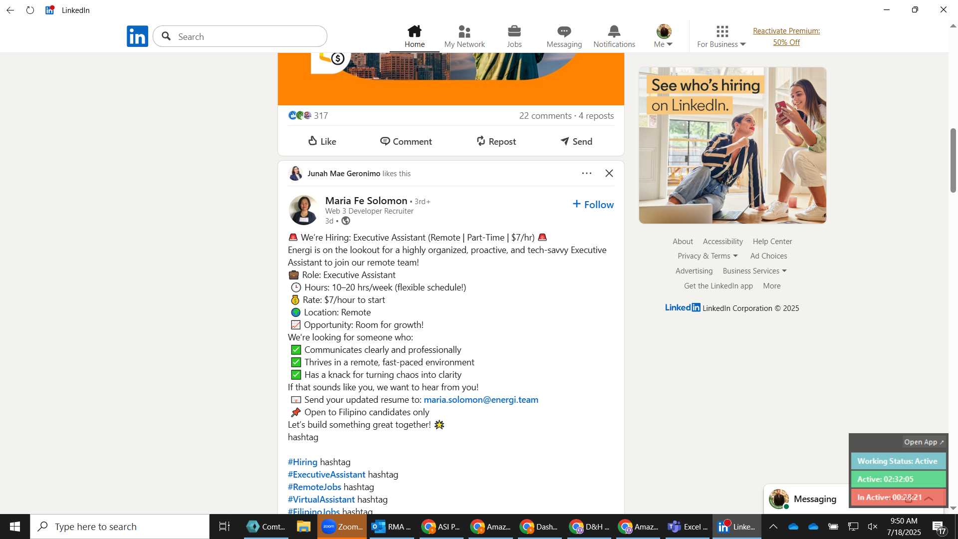Screen dimensions: 958x539
Task: View Notifications
Action: click(x=614, y=36)
